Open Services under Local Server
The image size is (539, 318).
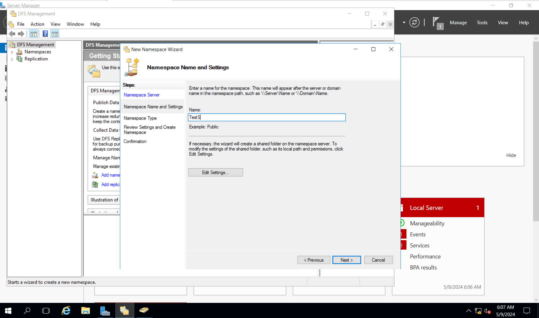pos(420,246)
